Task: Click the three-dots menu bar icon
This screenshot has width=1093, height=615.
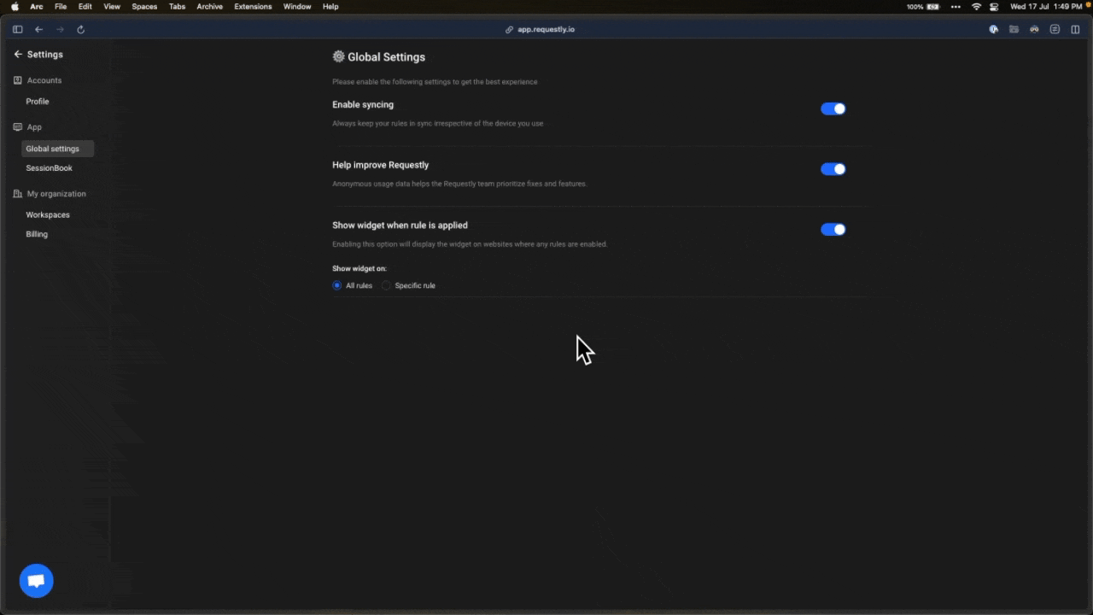Action: pyautogui.click(x=956, y=6)
